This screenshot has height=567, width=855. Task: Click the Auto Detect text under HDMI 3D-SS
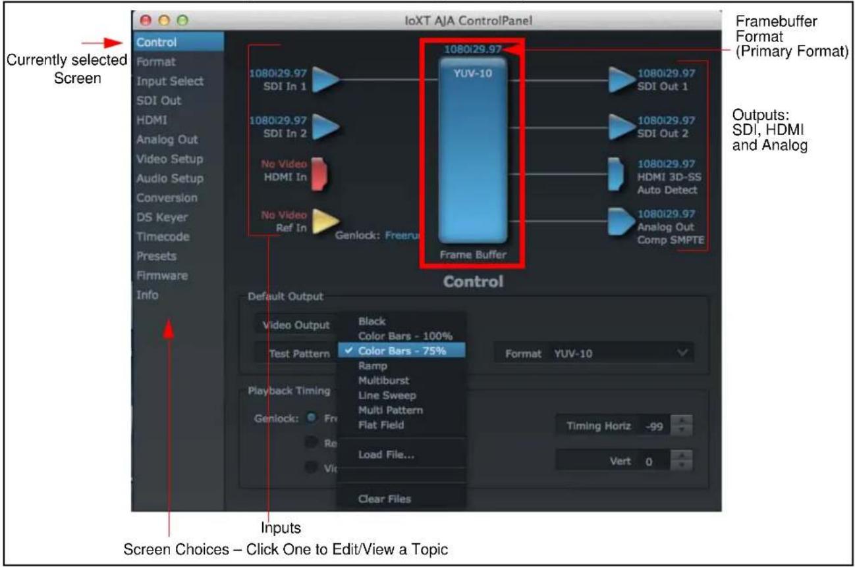point(667,190)
